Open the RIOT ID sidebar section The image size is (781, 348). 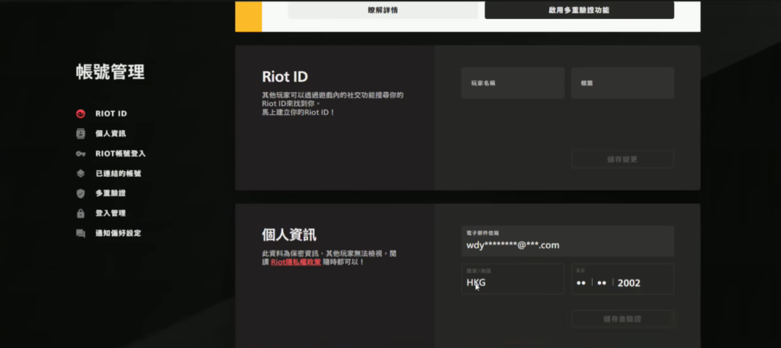(x=111, y=114)
